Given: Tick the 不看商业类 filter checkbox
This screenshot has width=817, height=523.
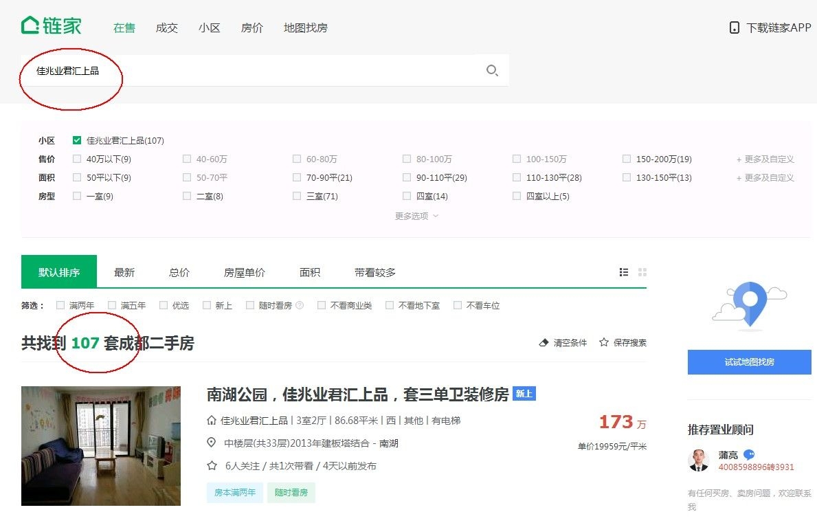Looking at the screenshot, I should click(x=322, y=305).
